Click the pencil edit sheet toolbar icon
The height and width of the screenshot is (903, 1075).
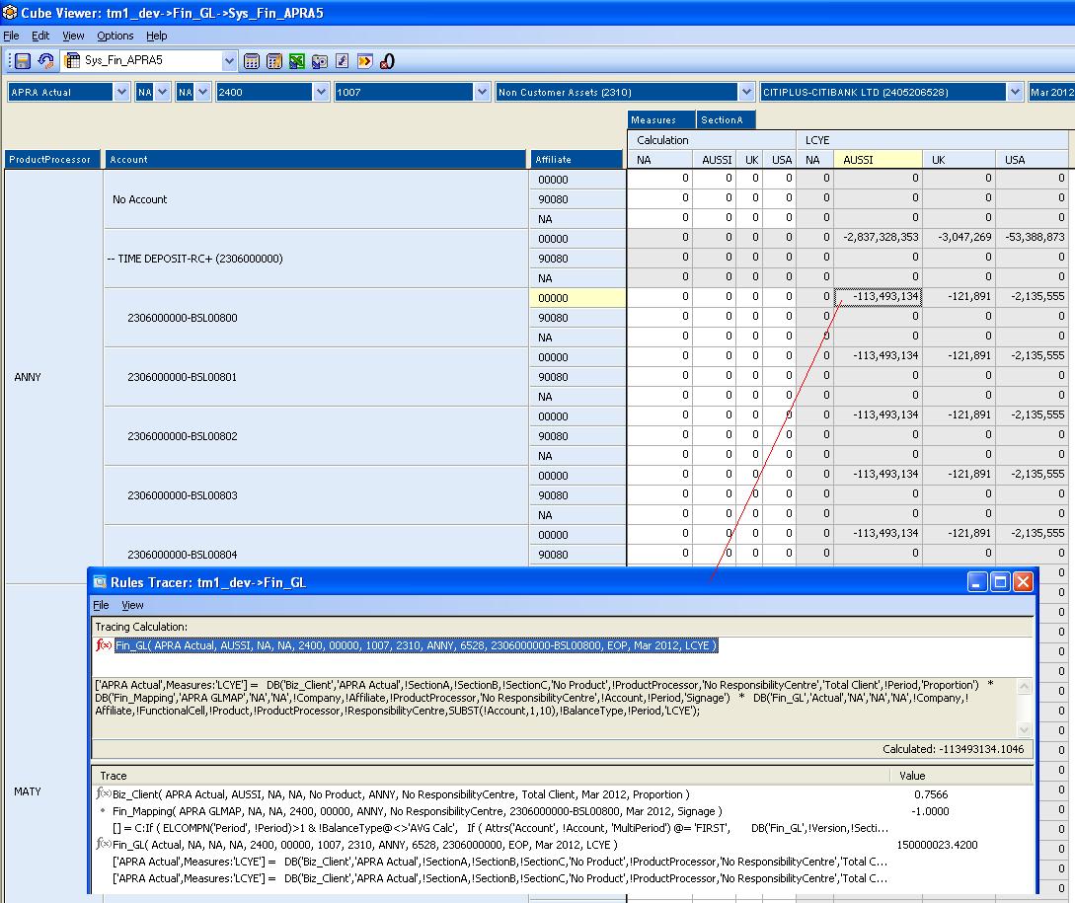[343, 61]
